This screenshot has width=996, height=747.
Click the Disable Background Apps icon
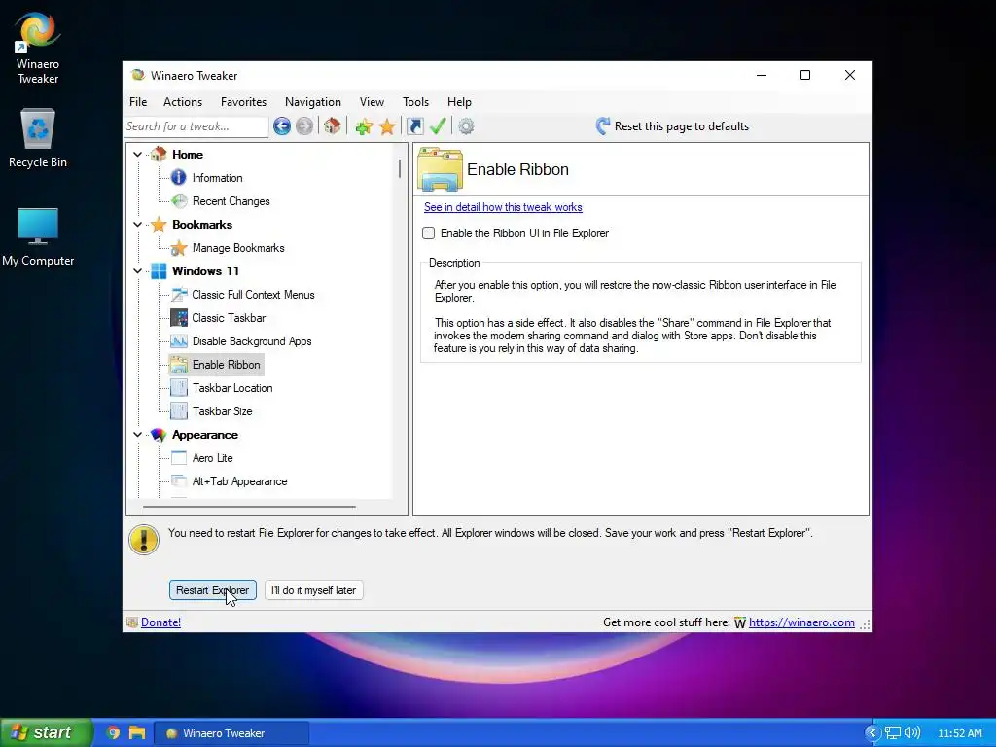pyautogui.click(x=179, y=341)
